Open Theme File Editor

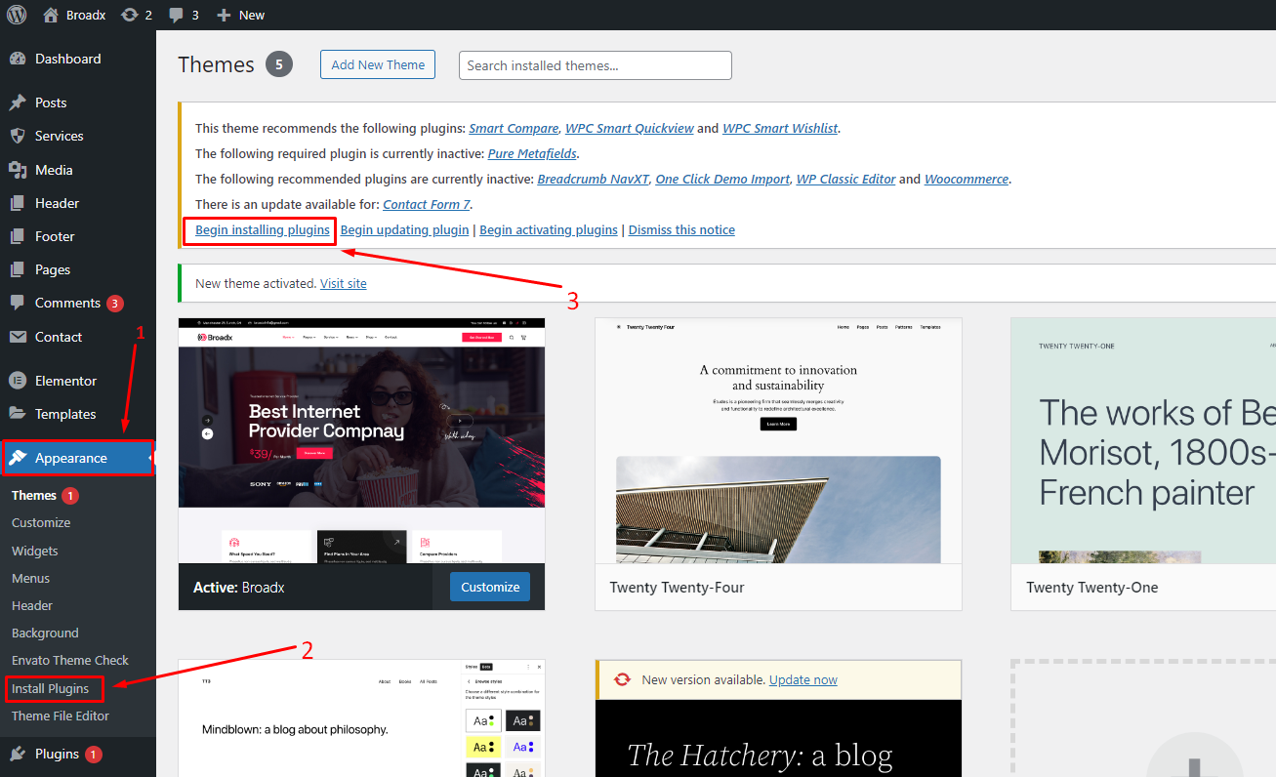[61, 716]
